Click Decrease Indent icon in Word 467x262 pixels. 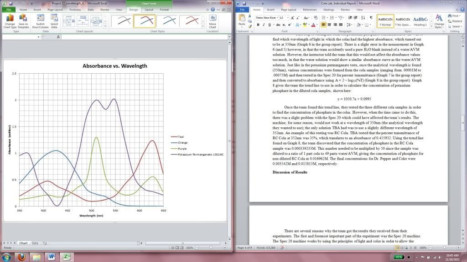[x=350, y=18]
